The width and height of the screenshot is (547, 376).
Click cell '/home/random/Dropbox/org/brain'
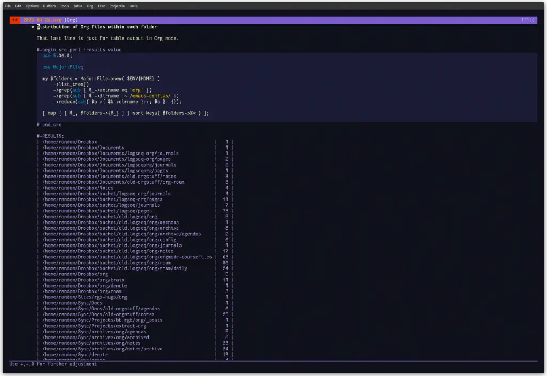click(83, 280)
